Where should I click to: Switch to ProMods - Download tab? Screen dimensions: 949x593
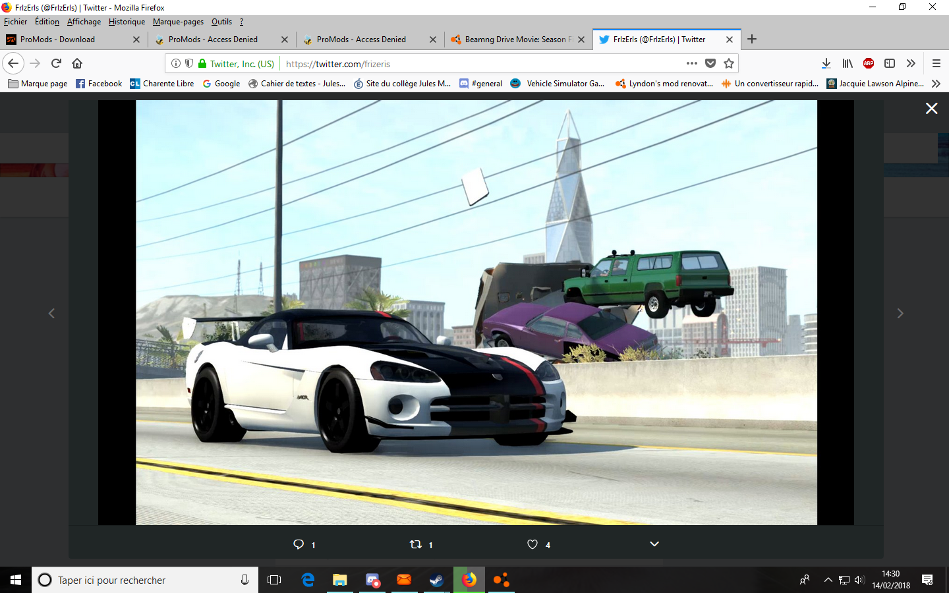pyautogui.click(x=74, y=40)
